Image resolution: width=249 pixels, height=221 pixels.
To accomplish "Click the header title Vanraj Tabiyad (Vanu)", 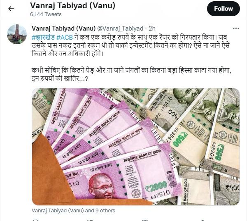I will pyautogui.click(x=72, y=6).
